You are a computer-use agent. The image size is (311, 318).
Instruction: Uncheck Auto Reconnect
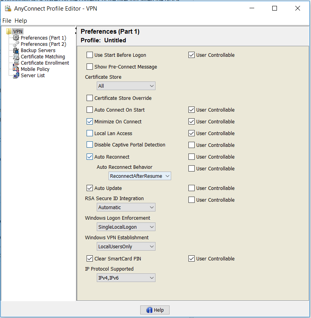(x=90, y=157)
